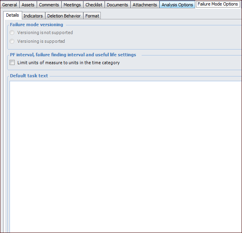Screen dimensions: 242x233
Task: Select 'Versioning is supported' radio button
Action: point(12,41)
